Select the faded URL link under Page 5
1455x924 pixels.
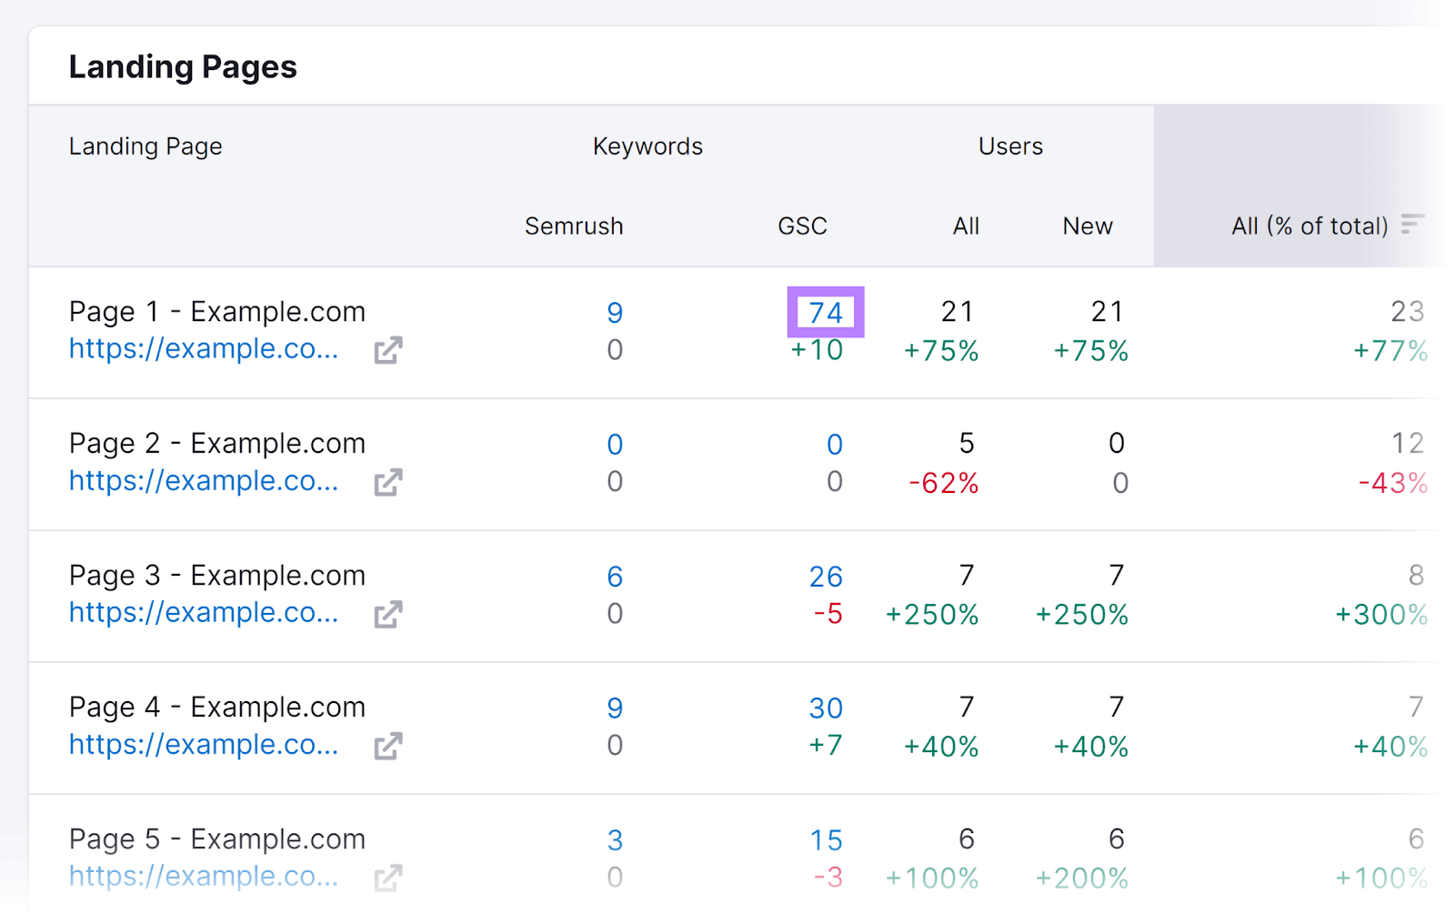coord(202,876)
